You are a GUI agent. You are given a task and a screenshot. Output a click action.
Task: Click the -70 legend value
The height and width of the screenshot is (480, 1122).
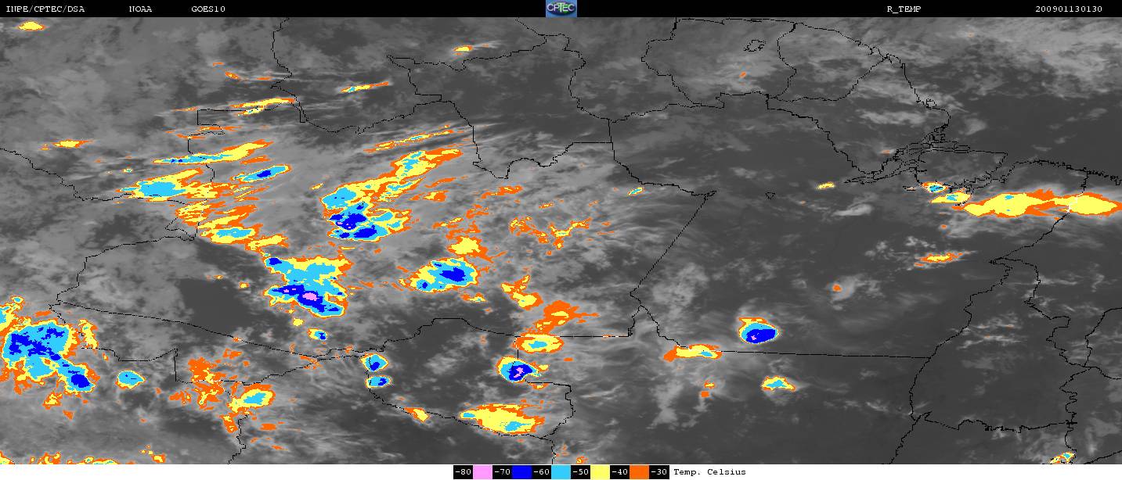[x=502, y=472]
